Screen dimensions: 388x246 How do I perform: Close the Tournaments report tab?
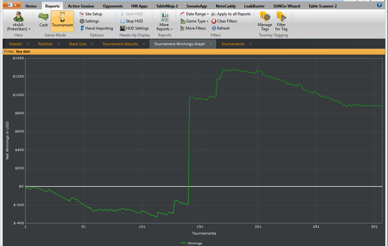(250, 44)
